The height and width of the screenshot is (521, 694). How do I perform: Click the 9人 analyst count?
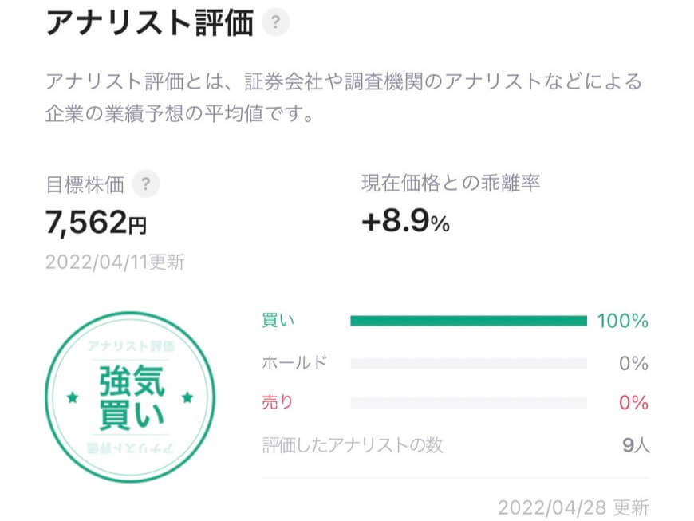click(x=636, y=445)
